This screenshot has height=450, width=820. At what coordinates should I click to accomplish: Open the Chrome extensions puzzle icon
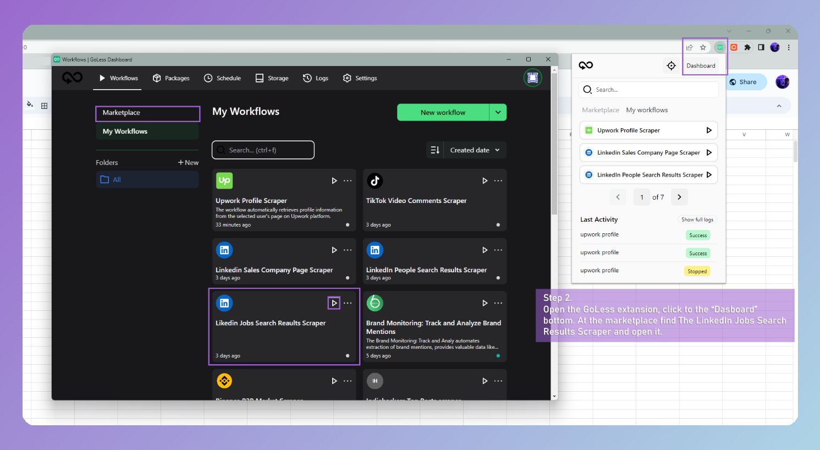pos(747,47)
